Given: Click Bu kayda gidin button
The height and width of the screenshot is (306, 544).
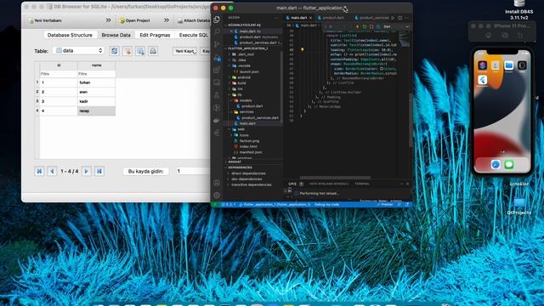Looking at the screenshot, I should 145,171.
